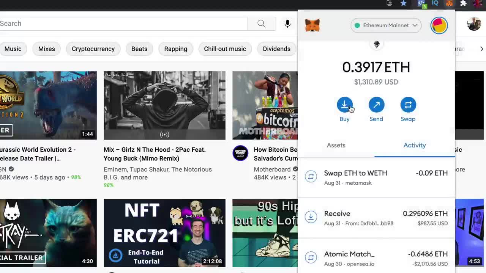Click the Send label
The image size is (486, 273).
coord(376,119)
